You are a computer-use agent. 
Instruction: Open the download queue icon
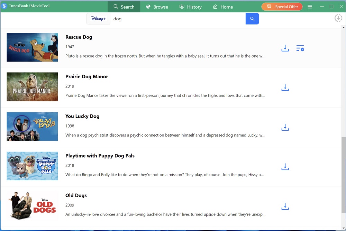pyautogui.click(x=338, y=18)
